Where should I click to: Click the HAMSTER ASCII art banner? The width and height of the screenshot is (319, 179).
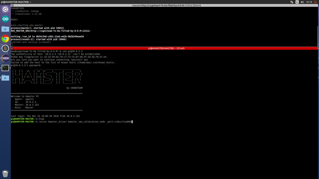47,77
